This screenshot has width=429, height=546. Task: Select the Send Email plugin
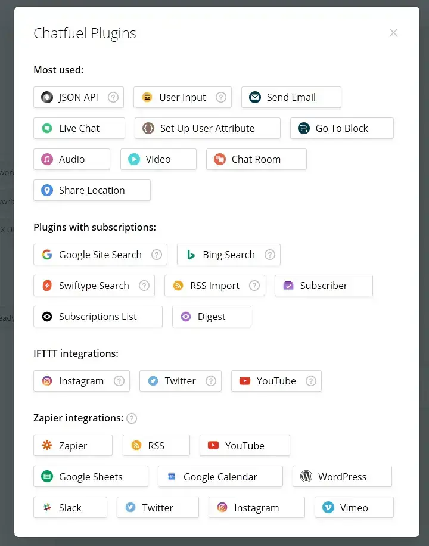(x=291, y=97)
